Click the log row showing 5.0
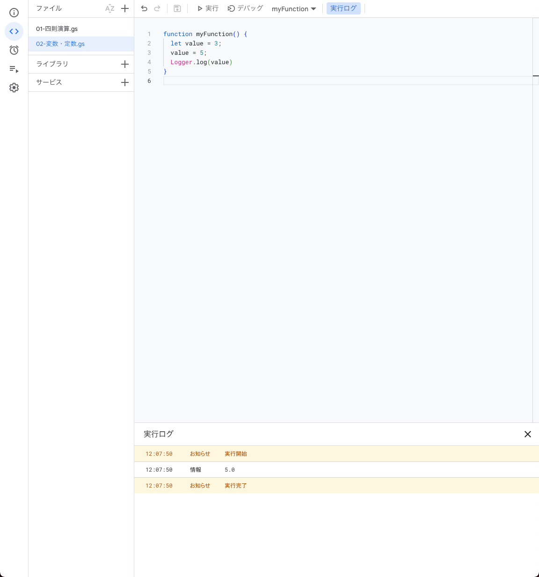The height and width of the screenshot is (577, 539). [x=336, y=470]
